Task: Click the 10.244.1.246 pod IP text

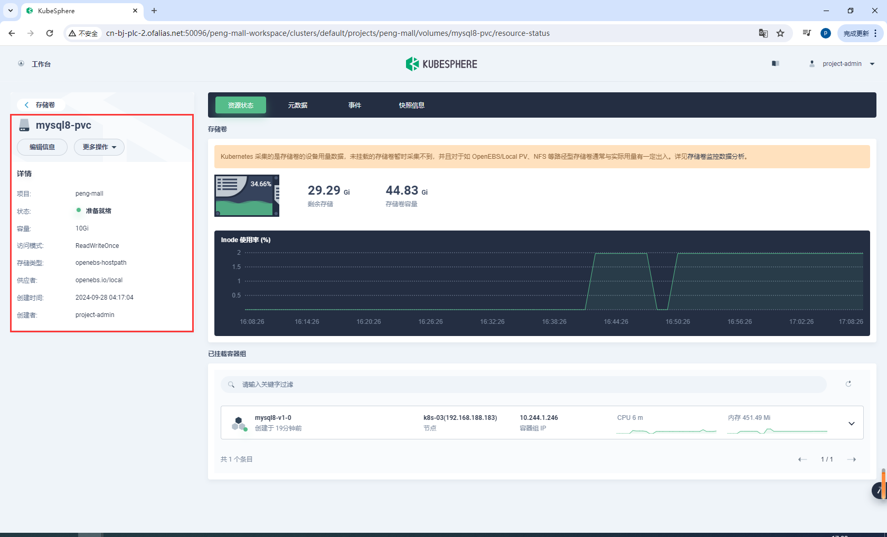Action: click(x=539, y=418)
